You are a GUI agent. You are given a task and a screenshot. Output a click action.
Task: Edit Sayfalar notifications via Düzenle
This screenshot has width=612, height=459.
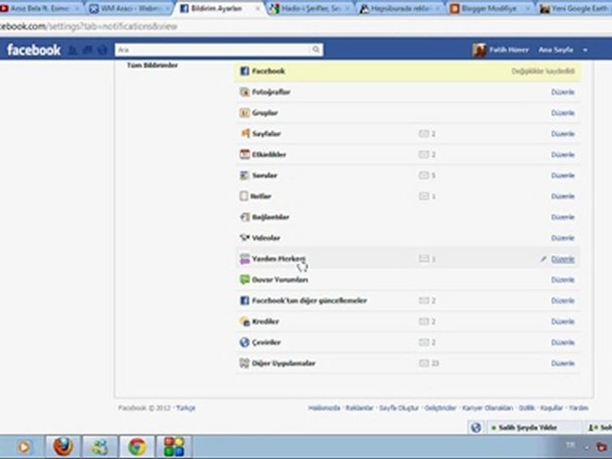562,133
